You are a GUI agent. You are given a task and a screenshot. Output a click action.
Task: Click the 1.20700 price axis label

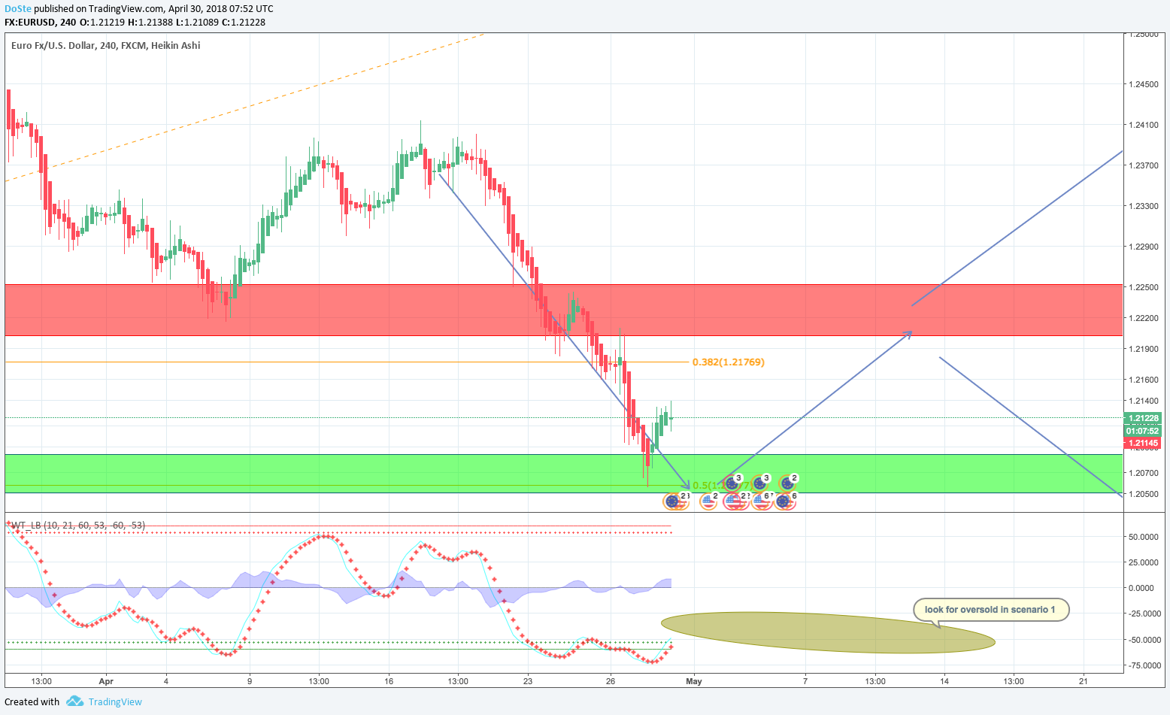point(1144,473)
